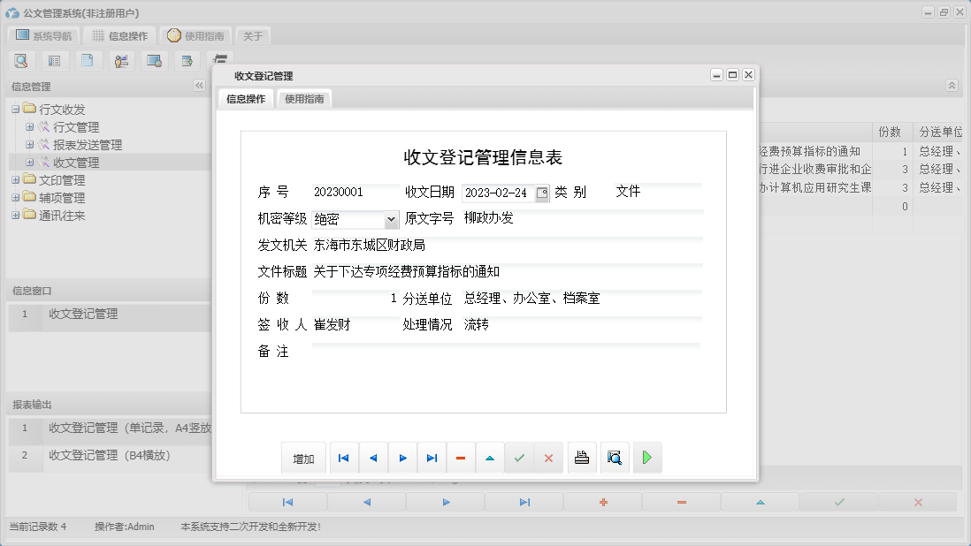Jump to the last record navigation icon
The height and width of the screenshot is (546, 971).
(432, 458)
